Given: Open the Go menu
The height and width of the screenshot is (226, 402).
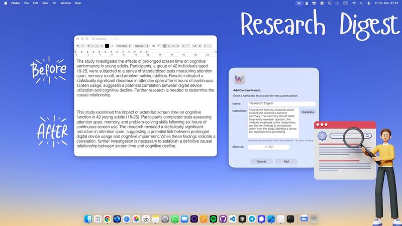Looking at the screenshot, I should pyautogui.click(x=54, y=3).
